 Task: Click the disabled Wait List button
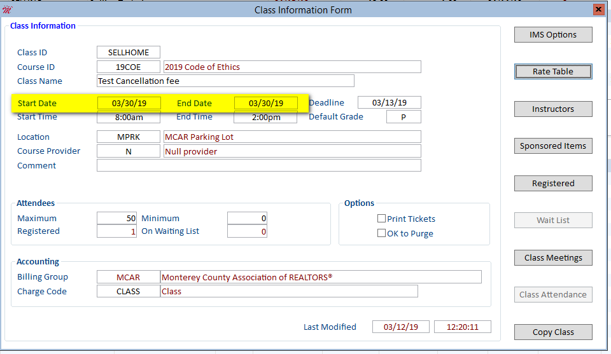(x=553, y=220)
